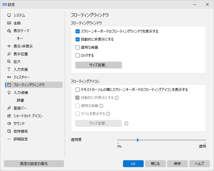214x171 pixels.
Task: Toggle スクリーンキーボードのフローティングウィンドウを表示する checkbox
Action: [x=77, y=31]
